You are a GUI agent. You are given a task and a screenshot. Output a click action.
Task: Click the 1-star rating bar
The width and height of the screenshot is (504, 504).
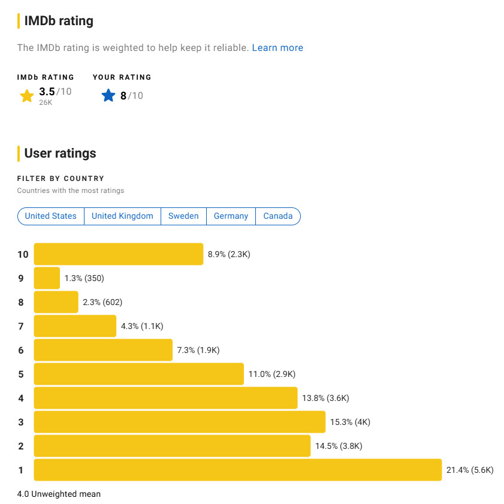[238, 470]
